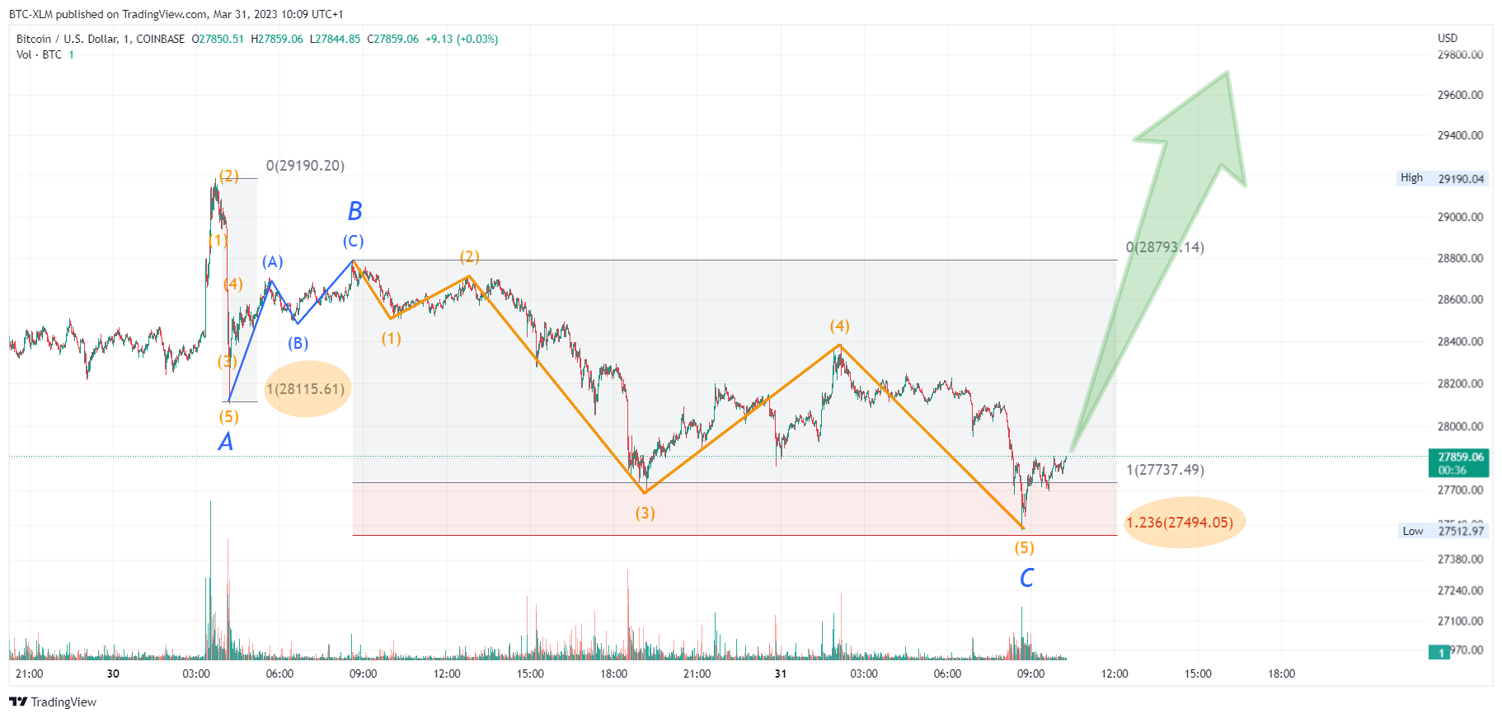This screenshot has height=718, width=1502.
Task: Select the Bitcoin / U.S. Dollar symbol title
Action: point(66,39)
